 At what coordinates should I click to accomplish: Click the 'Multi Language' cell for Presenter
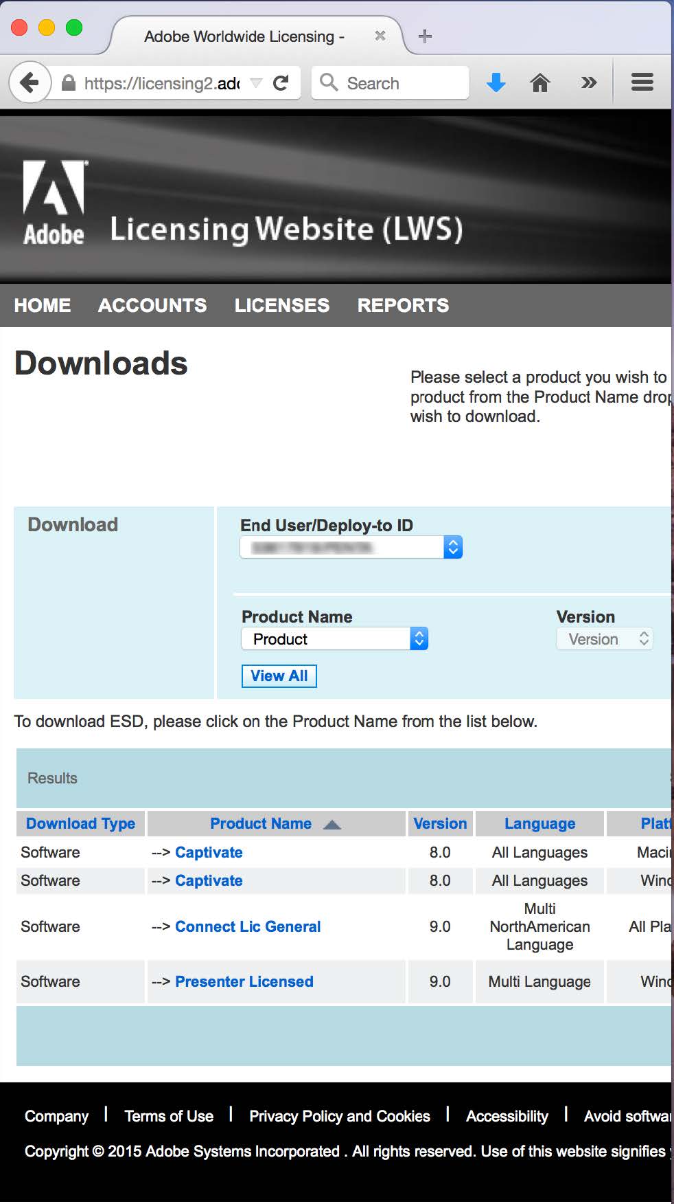(539, 981)
